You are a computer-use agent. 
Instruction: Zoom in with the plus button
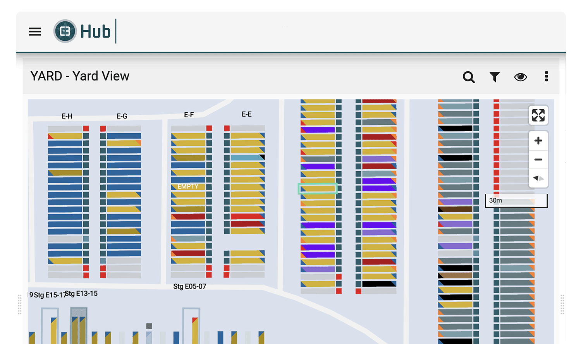(x=538, y=141)
